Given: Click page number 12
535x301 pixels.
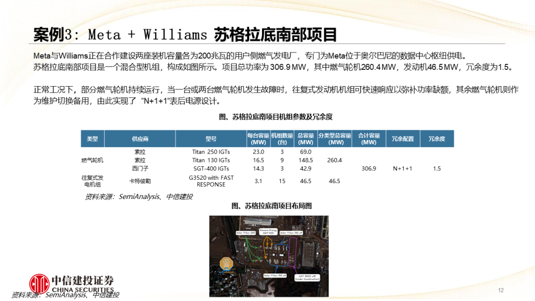Looking at the screenshot, I should coord(500,290).
